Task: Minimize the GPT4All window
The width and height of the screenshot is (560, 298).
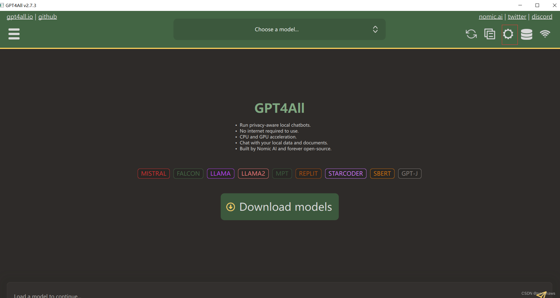Action: (520, 5)
